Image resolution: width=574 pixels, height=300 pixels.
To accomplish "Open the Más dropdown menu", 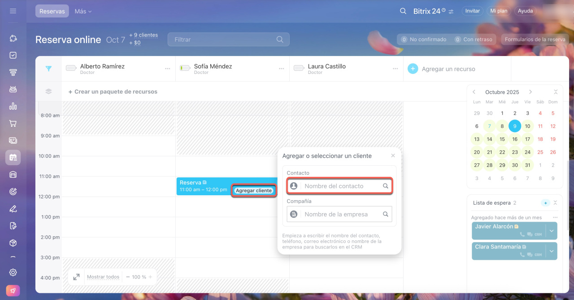I will 83,11.
